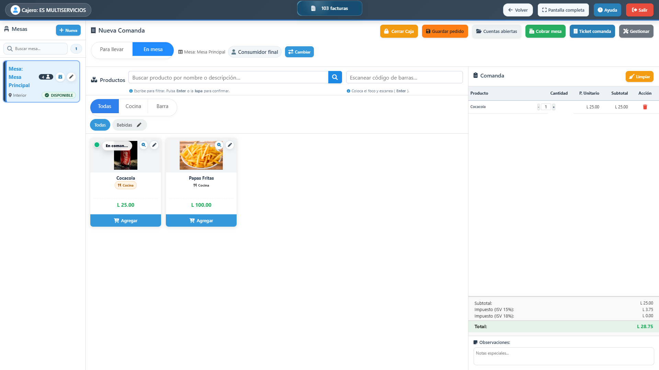Add a Nueva mesa
Screen dimensions: 659x370
click(x=68, y=30)
